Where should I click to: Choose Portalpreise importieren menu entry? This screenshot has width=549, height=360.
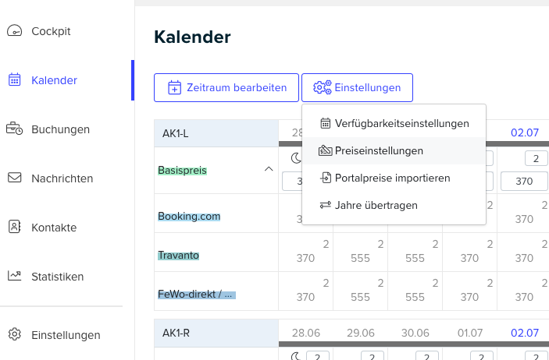[x=392, y=178]
